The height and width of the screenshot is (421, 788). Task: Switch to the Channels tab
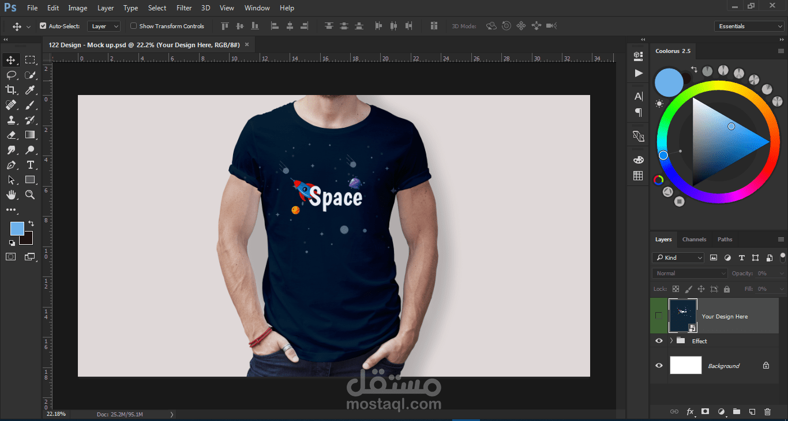(694, 240)
